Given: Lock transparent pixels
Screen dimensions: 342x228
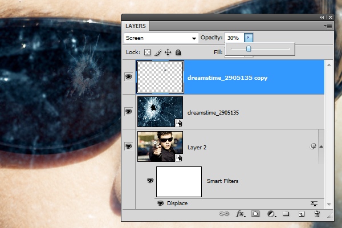Looking at the screenshot, I should [x=146, y=52].
